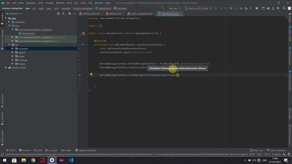
Task: Open the Layout Inspector panel
Action: click(276, 150)
